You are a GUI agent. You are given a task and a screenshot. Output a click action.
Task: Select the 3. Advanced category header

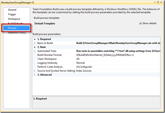tap(45, 75)
